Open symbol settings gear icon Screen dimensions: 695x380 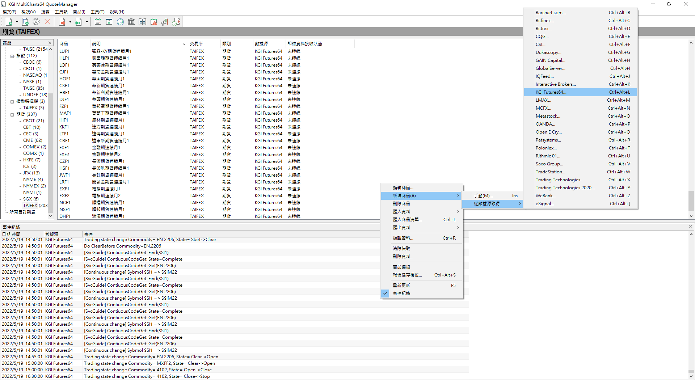(36, 22)
